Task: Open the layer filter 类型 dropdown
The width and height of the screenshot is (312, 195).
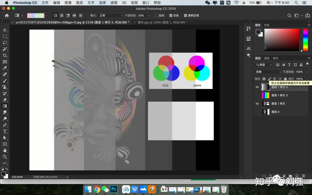Action: [263, 65]
